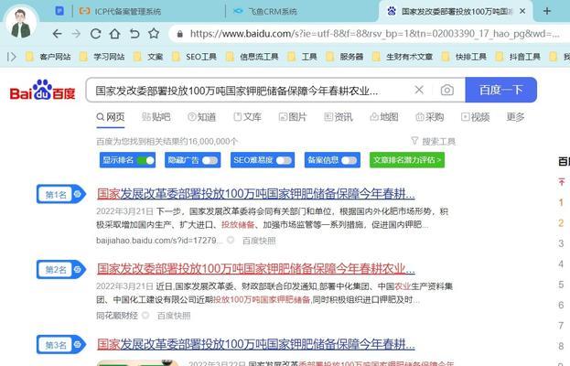Image resolution: width=570 pixels, height=366 pixels.
Task: Bookmark this page with the star icon
Action: pyautogui.click(x=154, y=34)
